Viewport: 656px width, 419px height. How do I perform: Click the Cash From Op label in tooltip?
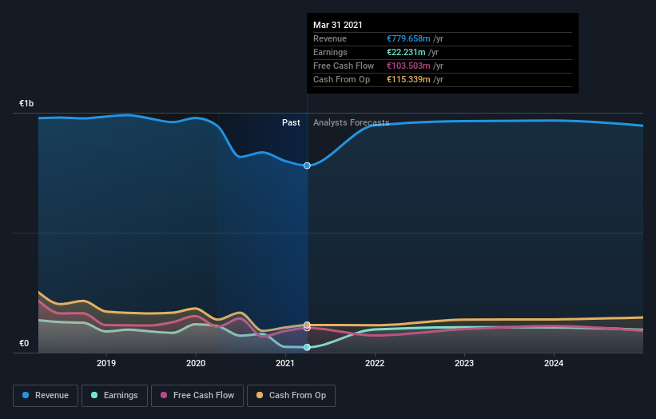click(x=341, y=79)
